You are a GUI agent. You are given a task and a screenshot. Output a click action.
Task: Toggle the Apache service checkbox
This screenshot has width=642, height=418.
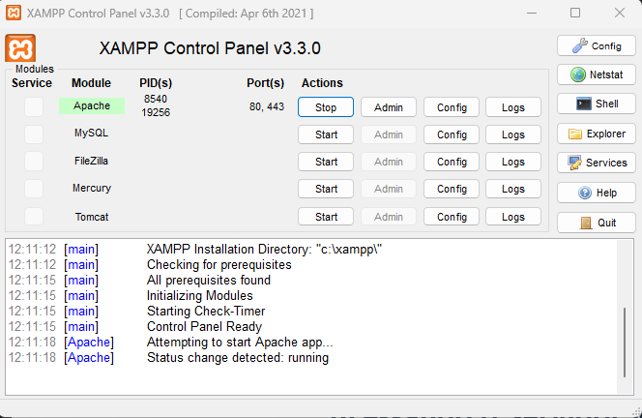pyautogui.click(x=34, y=106)
